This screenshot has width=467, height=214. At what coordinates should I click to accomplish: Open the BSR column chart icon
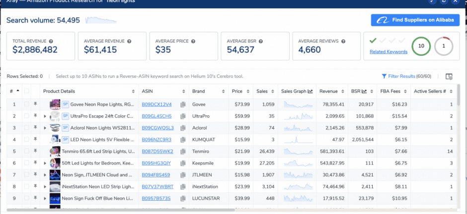[x=364, y=92]
